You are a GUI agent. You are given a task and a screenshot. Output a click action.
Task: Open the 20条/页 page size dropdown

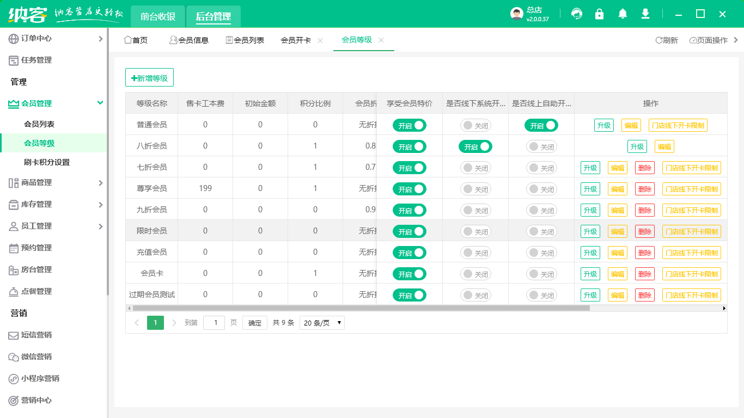tap(322, 322)
